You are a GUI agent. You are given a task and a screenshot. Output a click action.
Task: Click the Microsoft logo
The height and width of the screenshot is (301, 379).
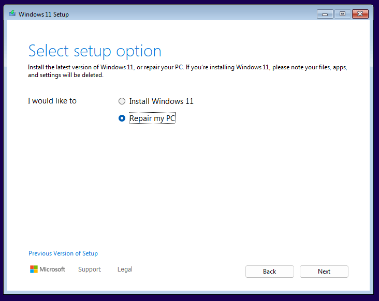48,269
